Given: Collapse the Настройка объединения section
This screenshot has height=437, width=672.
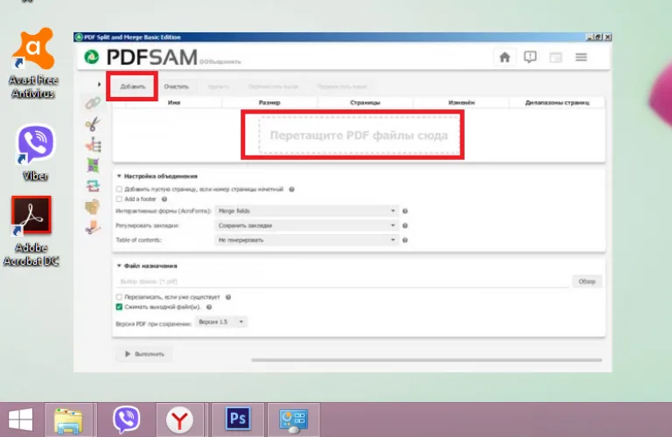Looking at the screenshot, I should click(119, 176).
